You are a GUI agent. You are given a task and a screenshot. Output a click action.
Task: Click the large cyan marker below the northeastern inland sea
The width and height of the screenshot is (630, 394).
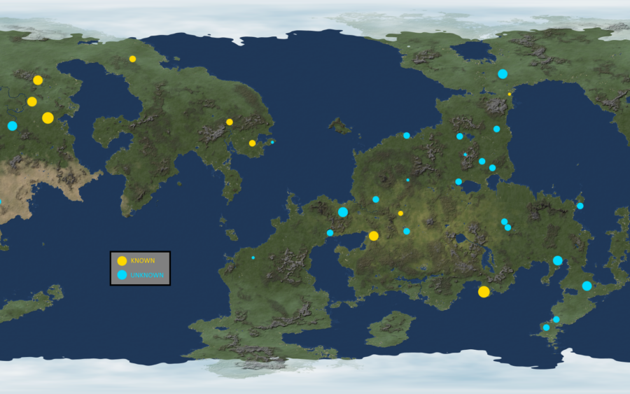[x=503, y=74]
